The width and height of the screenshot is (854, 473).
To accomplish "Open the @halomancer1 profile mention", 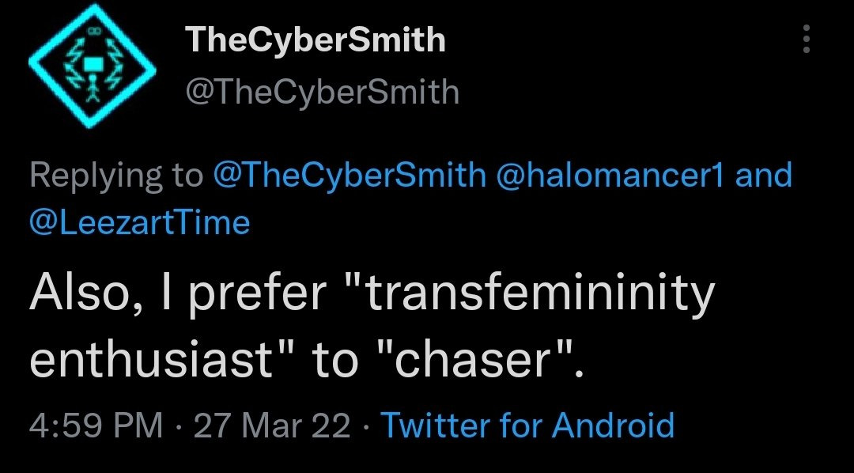I will coord(610,176).
